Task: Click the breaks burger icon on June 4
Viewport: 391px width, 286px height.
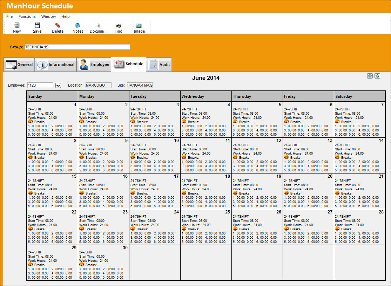Action: 184,122
